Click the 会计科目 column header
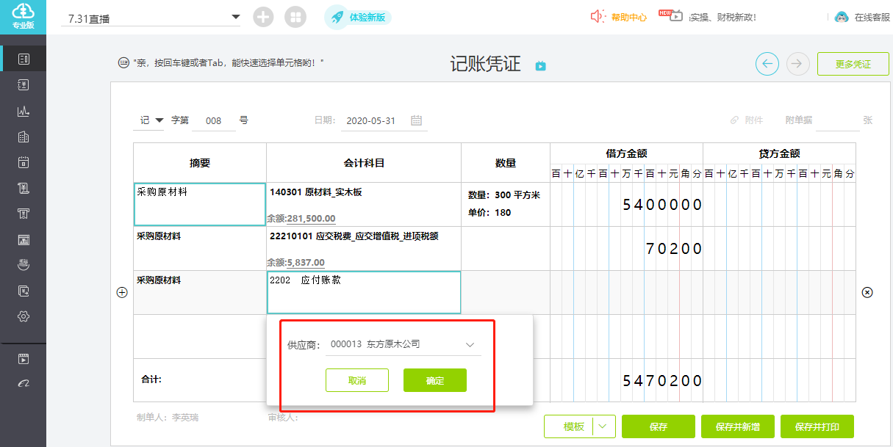This screenshot has width=893, height=447. pos(364,163)
